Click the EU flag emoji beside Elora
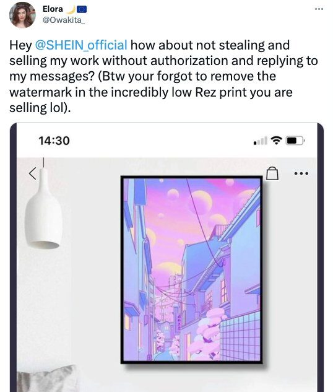This screenshot has width=333, height=392. (x=82, y=9)
